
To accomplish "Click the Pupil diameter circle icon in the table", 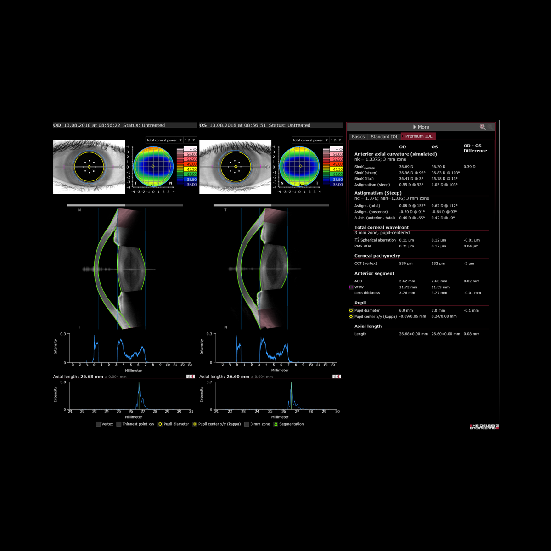I will [351, 310].
